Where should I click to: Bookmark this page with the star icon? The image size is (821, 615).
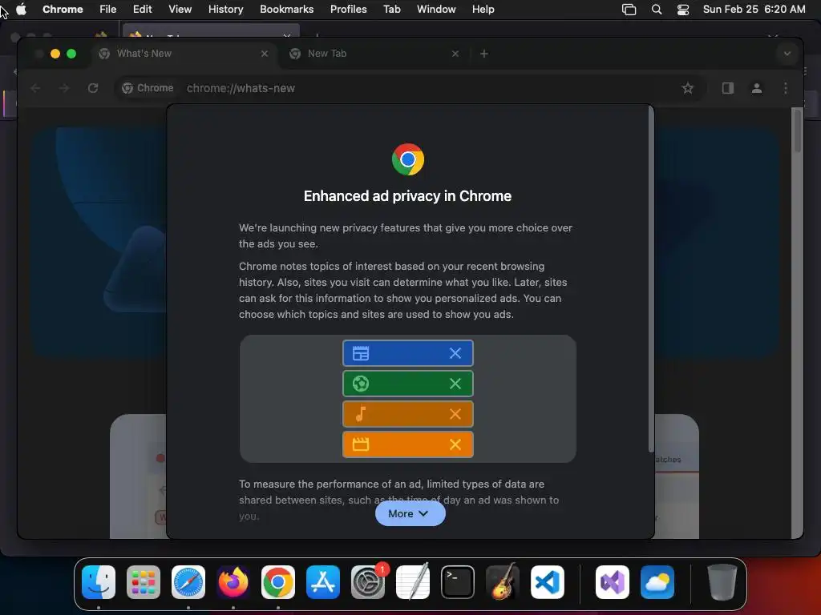[x=687, y=88]
